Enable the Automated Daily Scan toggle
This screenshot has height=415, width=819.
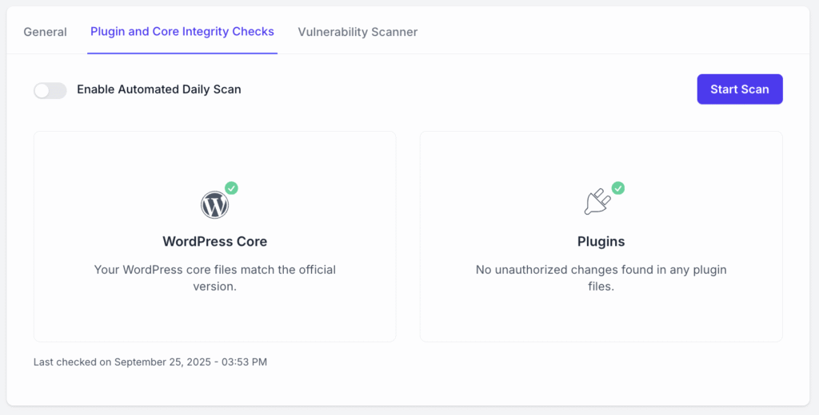click(x=50, y=90)
